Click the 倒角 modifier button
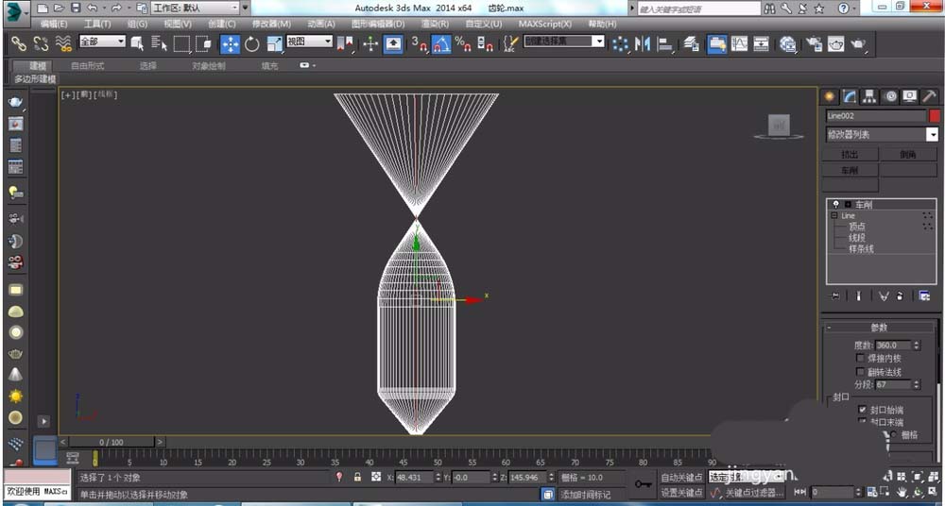Image resolution: width=945 pixels, height=506 pixels. point(907,154)
